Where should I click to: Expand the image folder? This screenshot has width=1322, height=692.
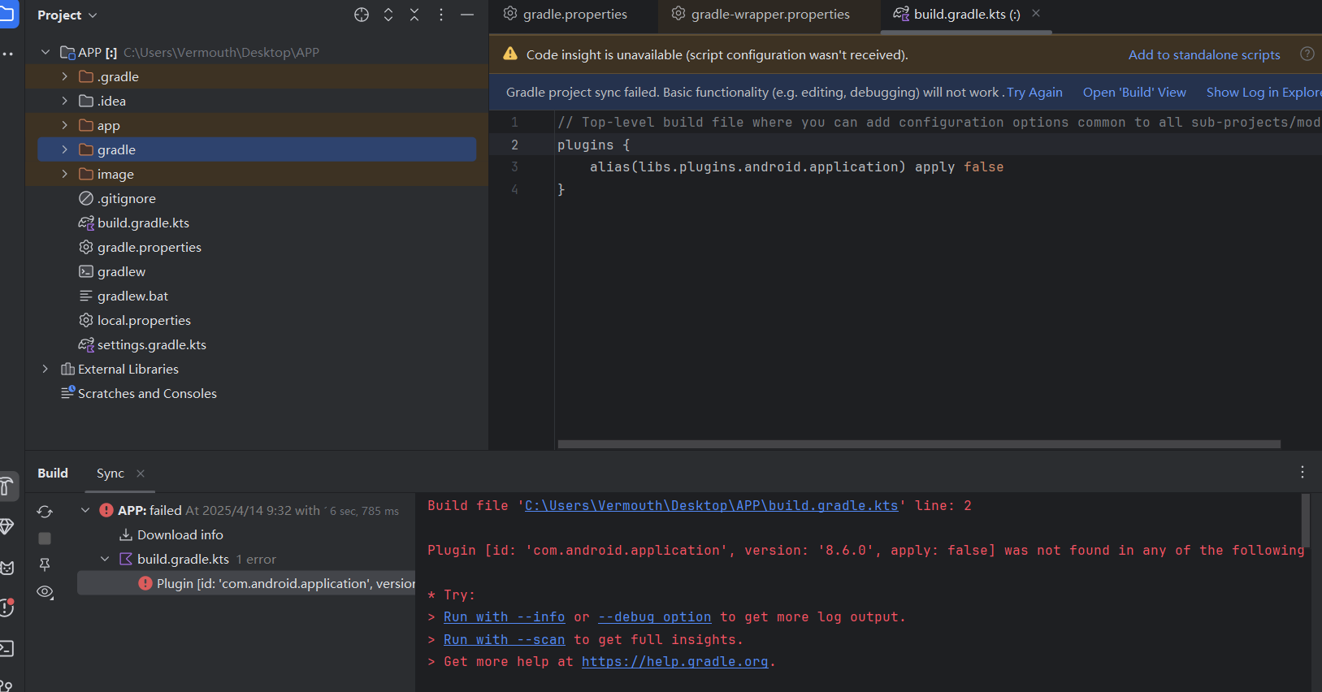coord(65,174)
